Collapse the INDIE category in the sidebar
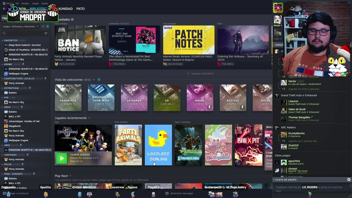The width and height of the screenshot is (352, 198). (x=2, y=107)
